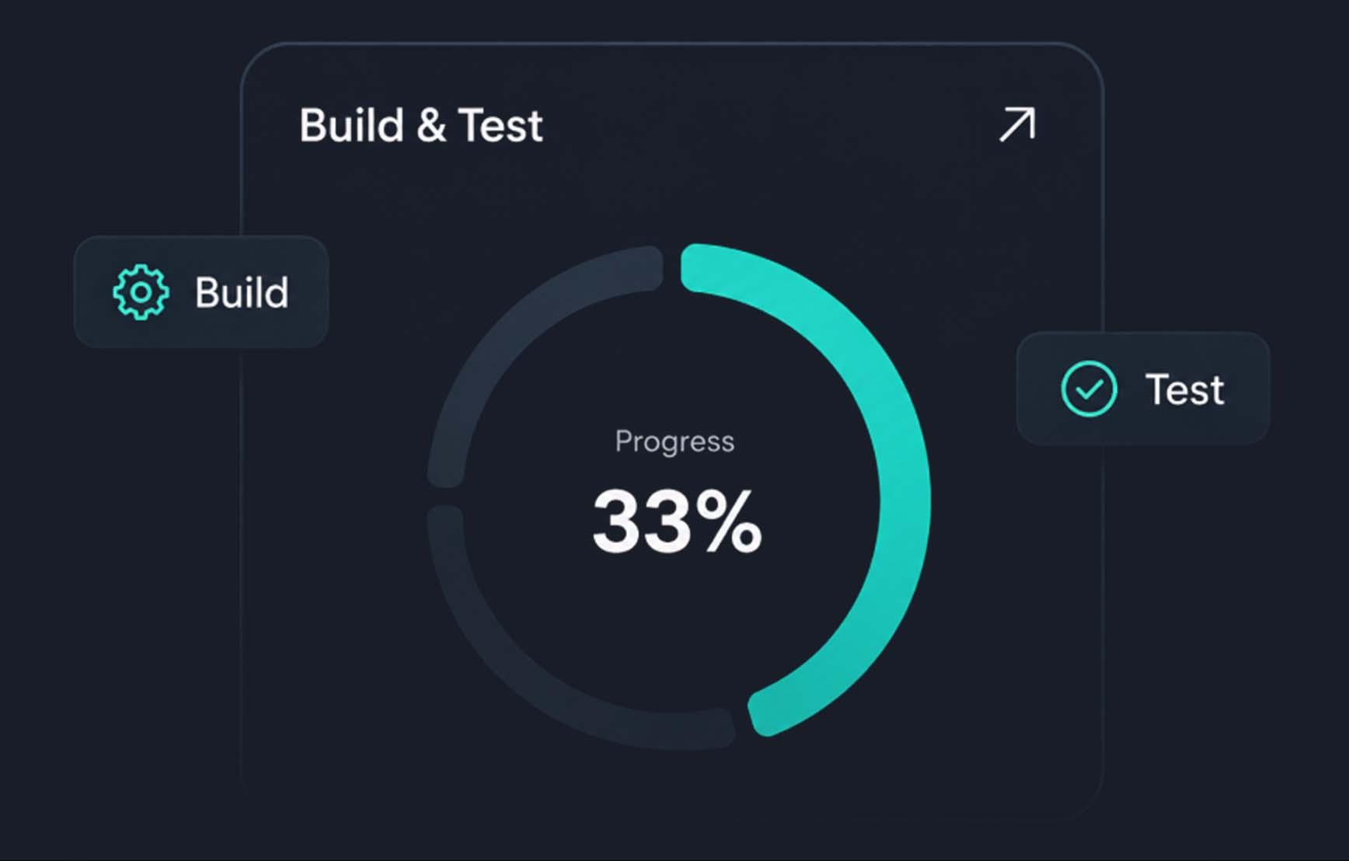
Task: Click the digits 33 in the ring
Action: (641, 521)
